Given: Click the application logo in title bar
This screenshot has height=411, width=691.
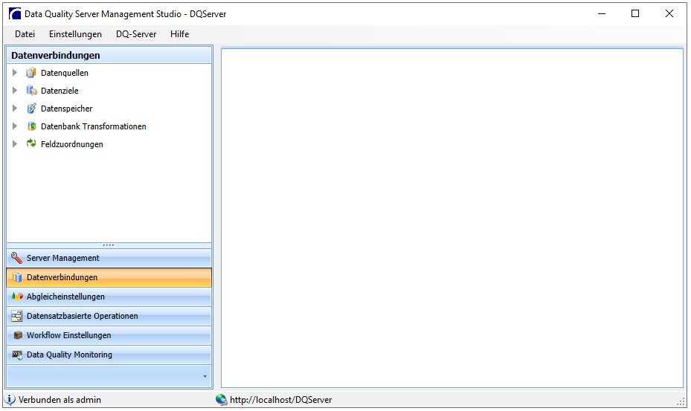Looking at the screenshot, I should click(x=15, y=13).
